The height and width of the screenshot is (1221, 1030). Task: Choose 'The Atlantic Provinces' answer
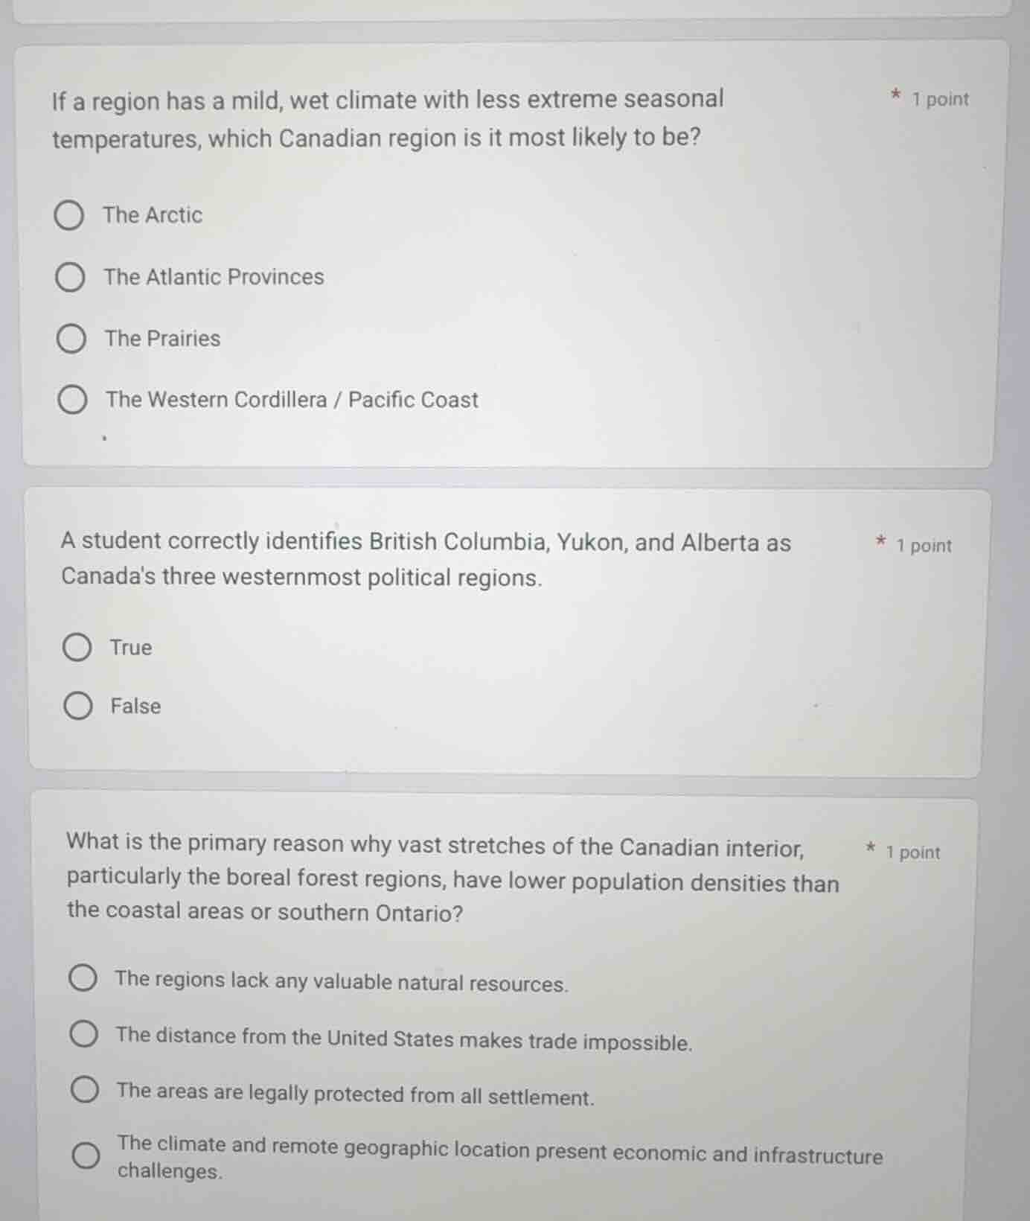[70, 278]
